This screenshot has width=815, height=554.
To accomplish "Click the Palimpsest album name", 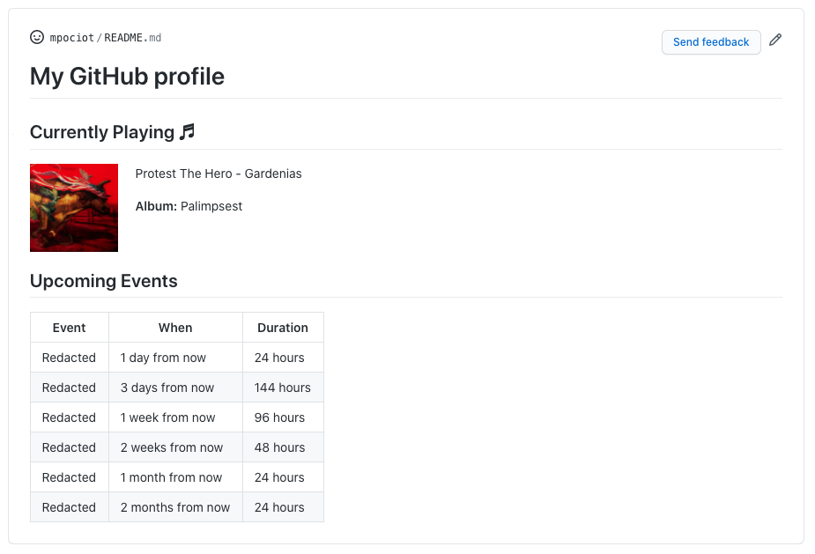I will pyautogui.click(x=211, y=206).
